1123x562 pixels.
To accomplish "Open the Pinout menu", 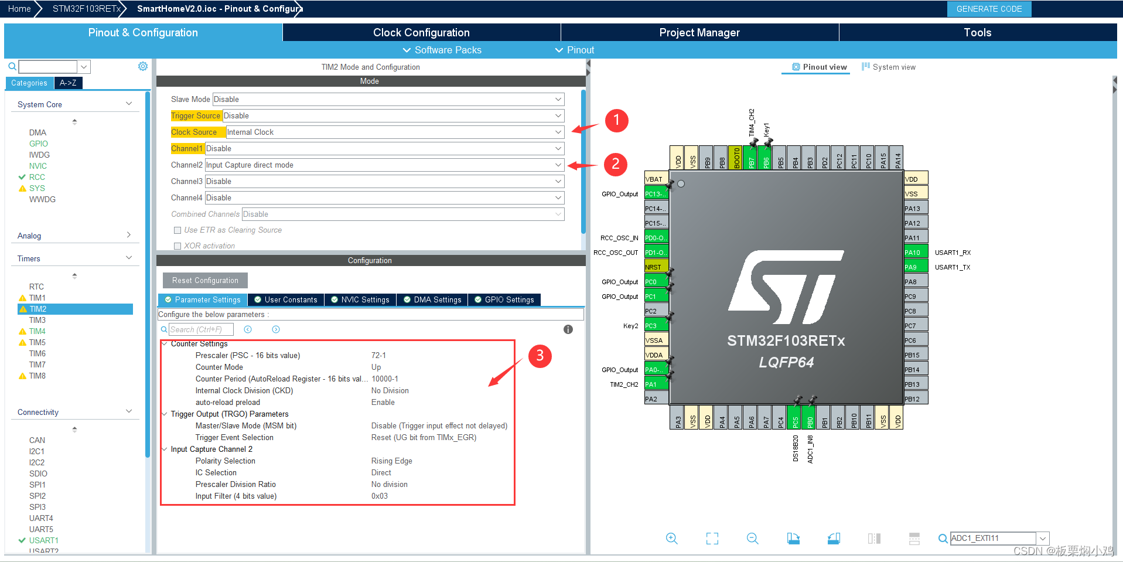I will point(575,50).
